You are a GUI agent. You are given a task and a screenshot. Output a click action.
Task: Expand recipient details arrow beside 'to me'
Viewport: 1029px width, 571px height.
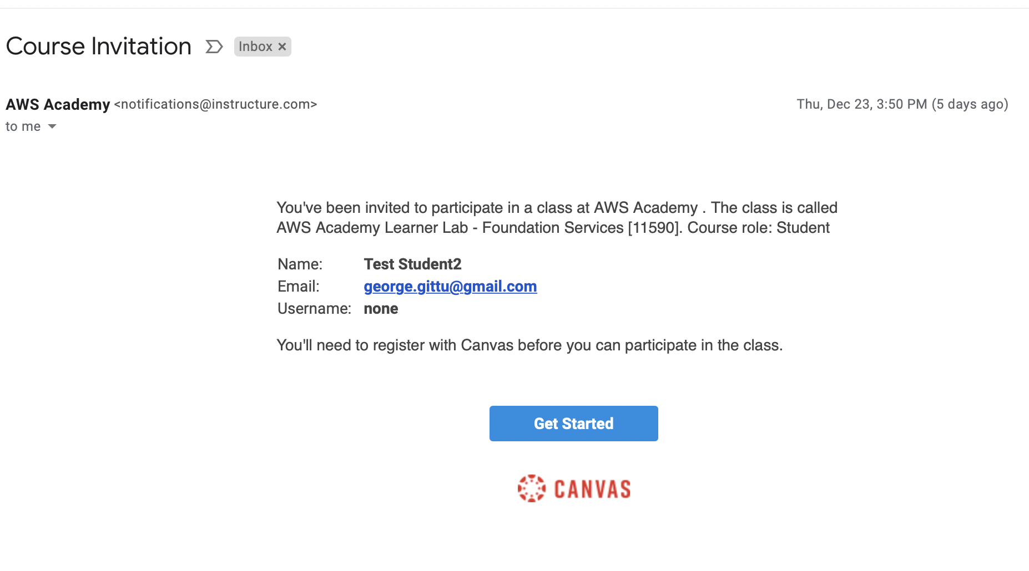click(52, 126)
